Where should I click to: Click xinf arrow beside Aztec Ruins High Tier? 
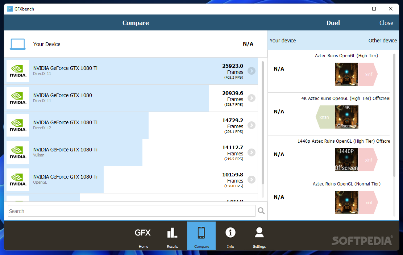(368, 74)
